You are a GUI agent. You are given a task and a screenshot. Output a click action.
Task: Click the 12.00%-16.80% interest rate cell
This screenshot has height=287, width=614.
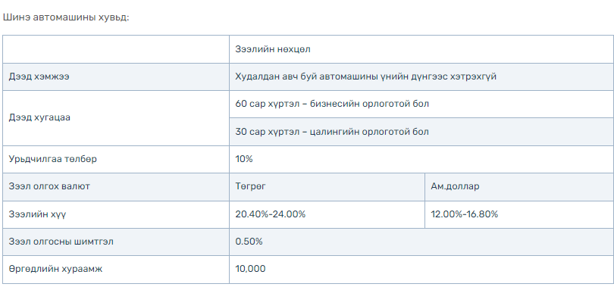(x=519, y=214)
